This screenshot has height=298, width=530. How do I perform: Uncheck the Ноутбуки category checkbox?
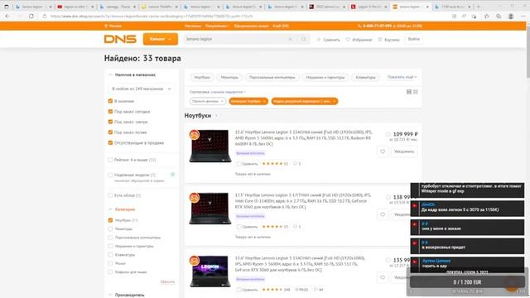point(110,220)
